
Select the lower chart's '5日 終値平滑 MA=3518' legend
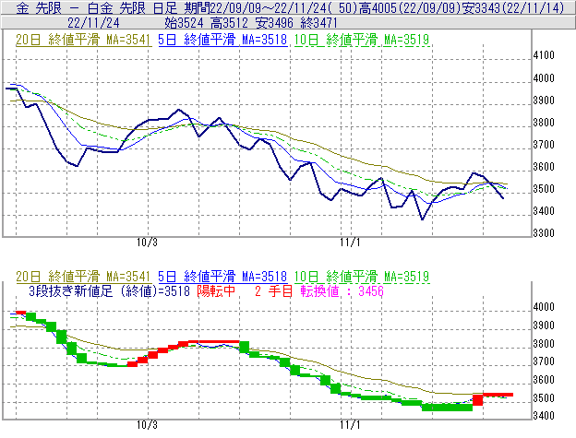click(x=222, y=277)
